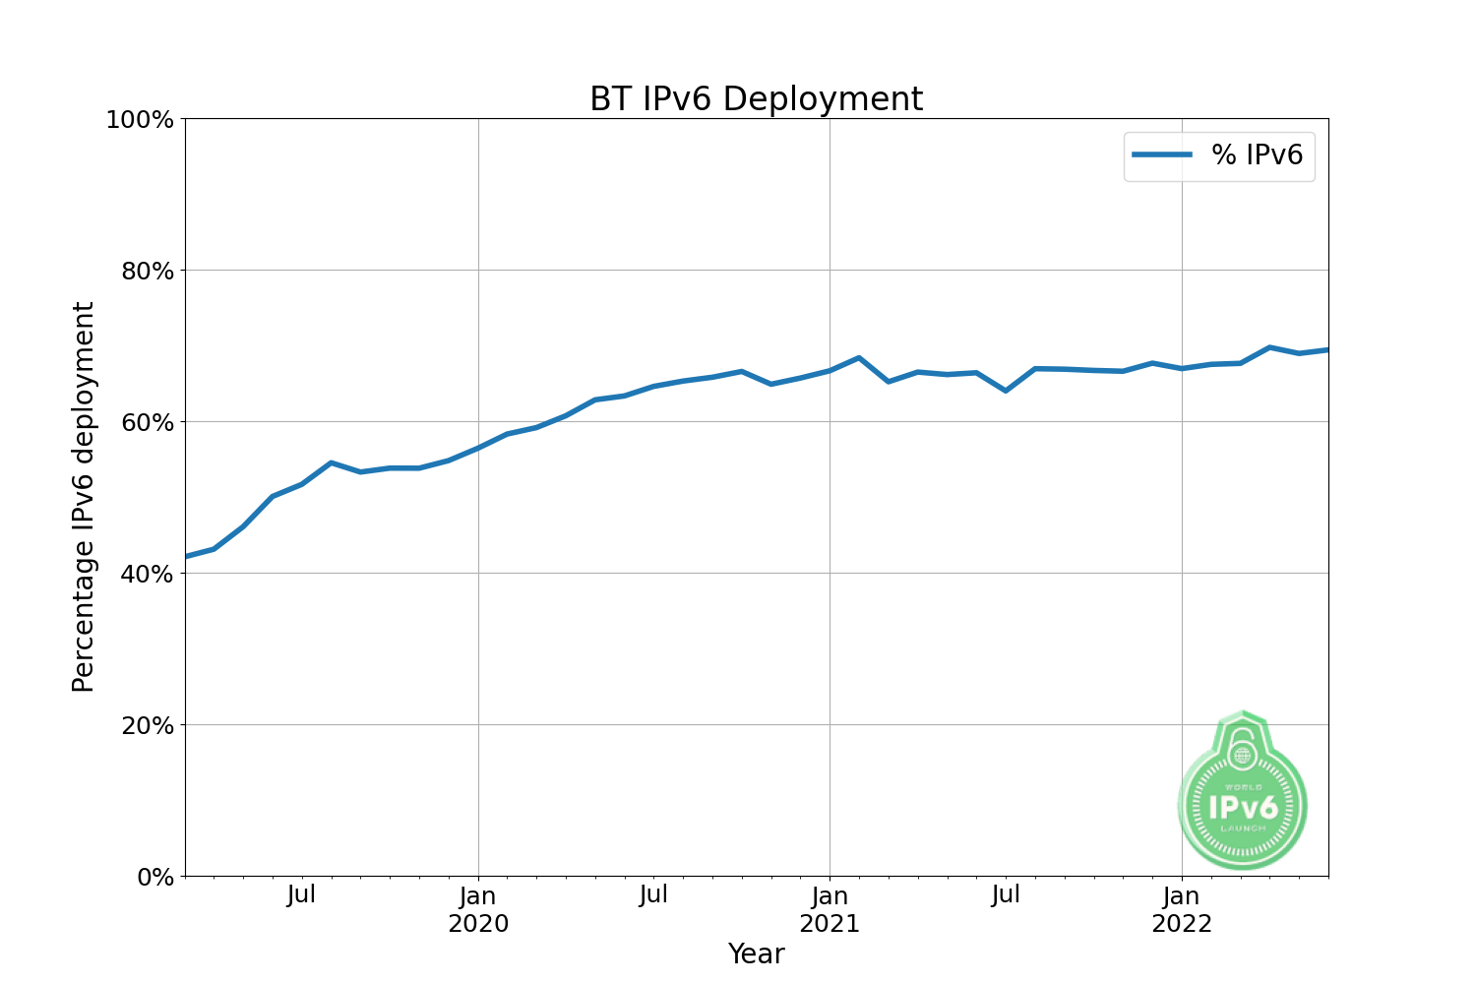Select the 2021 year label on x-axis
Viewport: 1476px width, 984px height.
click(830, 924)
